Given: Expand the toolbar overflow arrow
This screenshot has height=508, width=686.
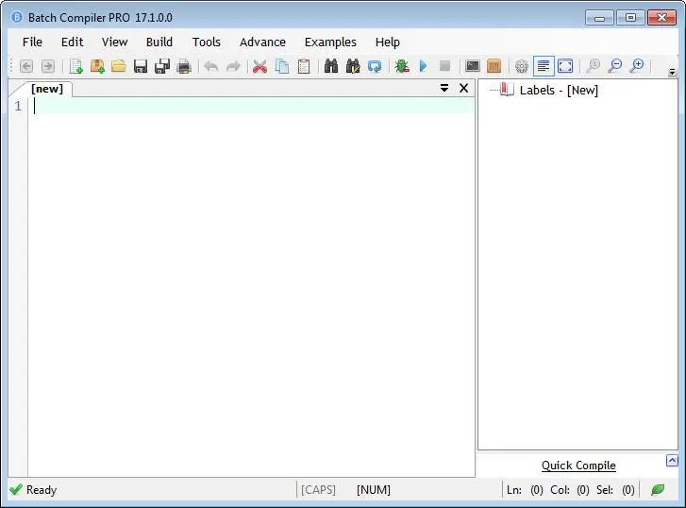Looking at the screenshot, I should tap(673, 73).
